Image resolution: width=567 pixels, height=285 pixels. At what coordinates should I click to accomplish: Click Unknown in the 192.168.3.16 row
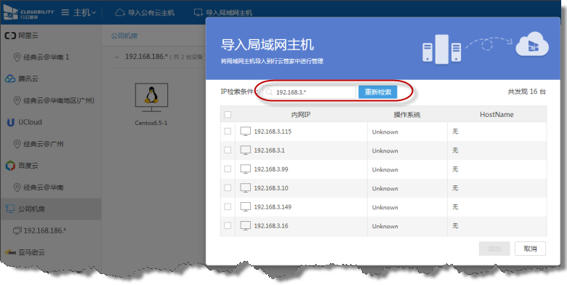[385, 226]
